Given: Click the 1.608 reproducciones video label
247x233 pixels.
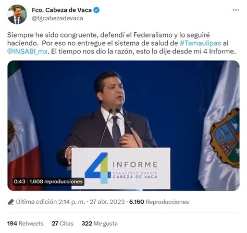Looking at the screenshot, I should (56, 182).
